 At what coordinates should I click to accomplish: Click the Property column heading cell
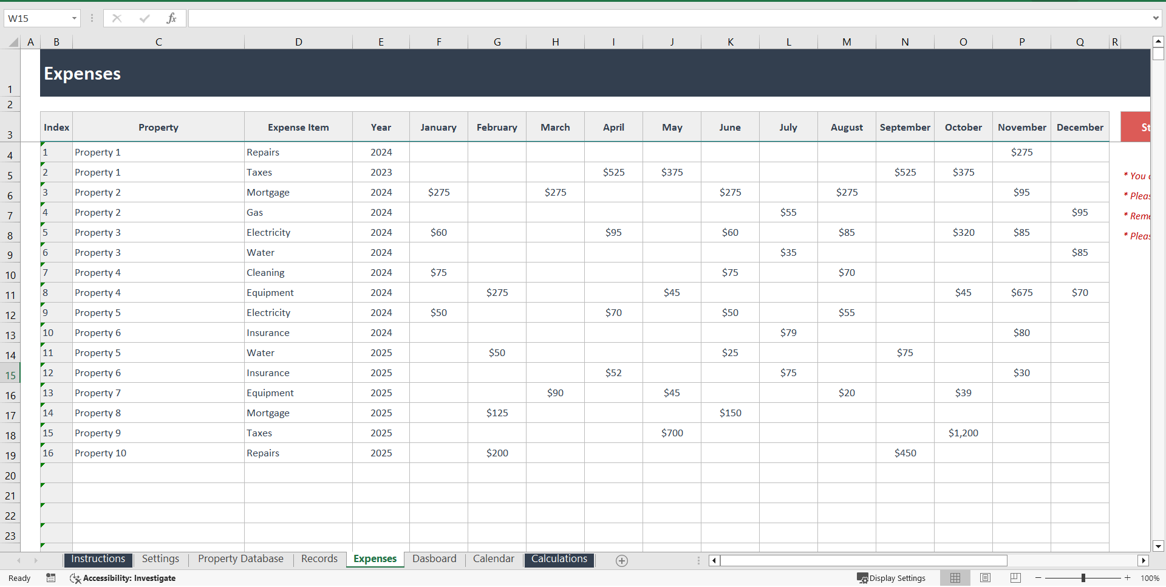coord(159,127)
